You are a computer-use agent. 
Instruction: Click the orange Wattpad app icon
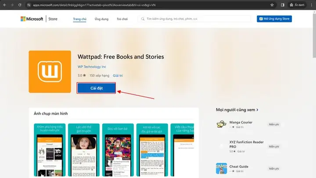(50, 72)
